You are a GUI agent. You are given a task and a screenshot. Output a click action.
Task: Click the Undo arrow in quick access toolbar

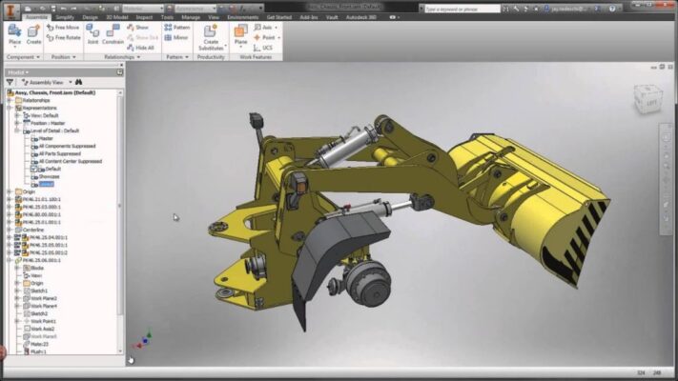click(x=64, y=9)
